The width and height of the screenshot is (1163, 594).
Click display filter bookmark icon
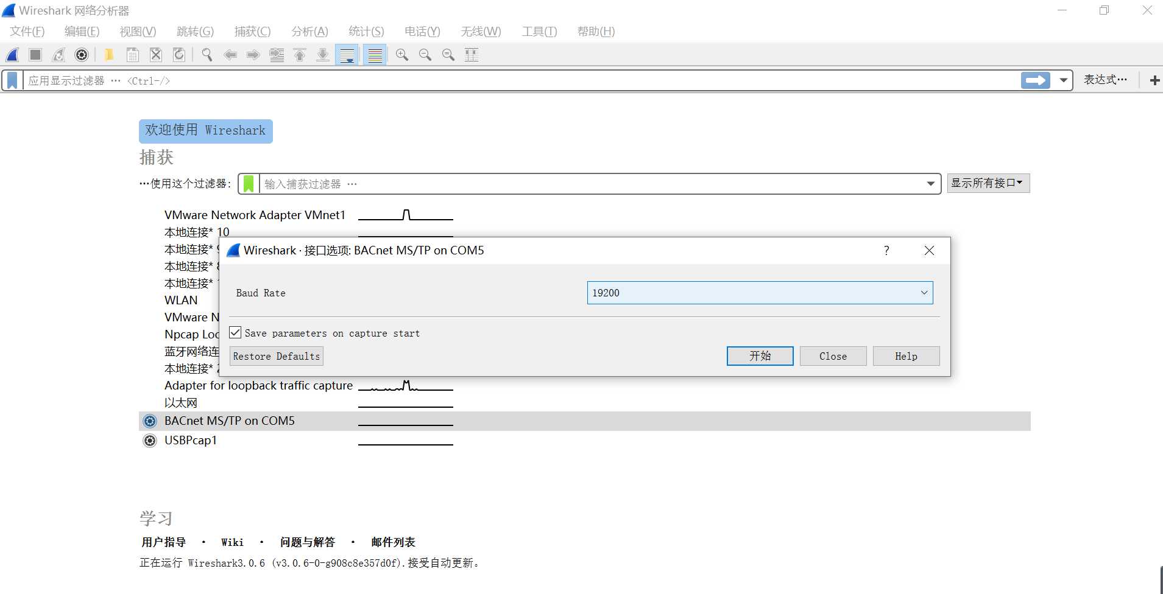[x=12, y=80]
